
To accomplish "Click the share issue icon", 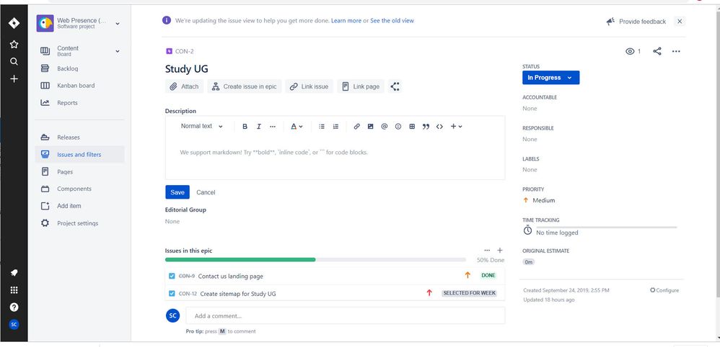I will coord(657,51).
